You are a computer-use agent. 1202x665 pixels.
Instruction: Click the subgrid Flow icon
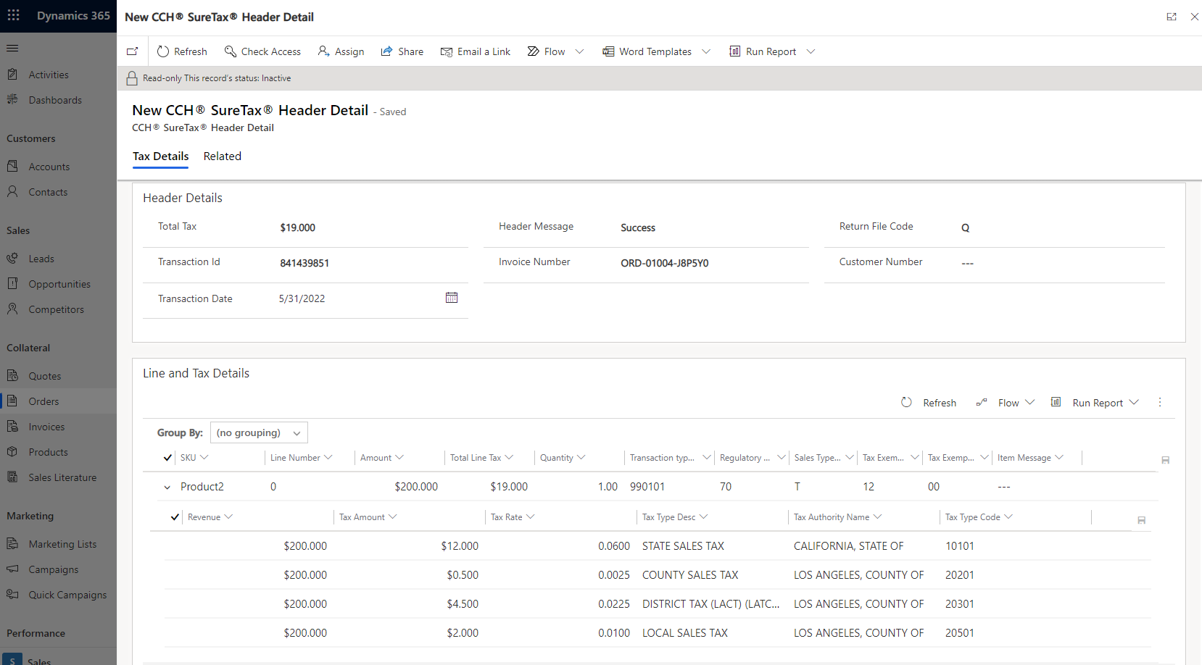tap(982, 402)
